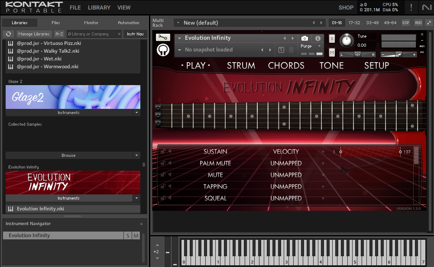The height and width of the screenshot is (267, 434).
Task: Switch to the CHORDS tab
Action: point(286,65)
